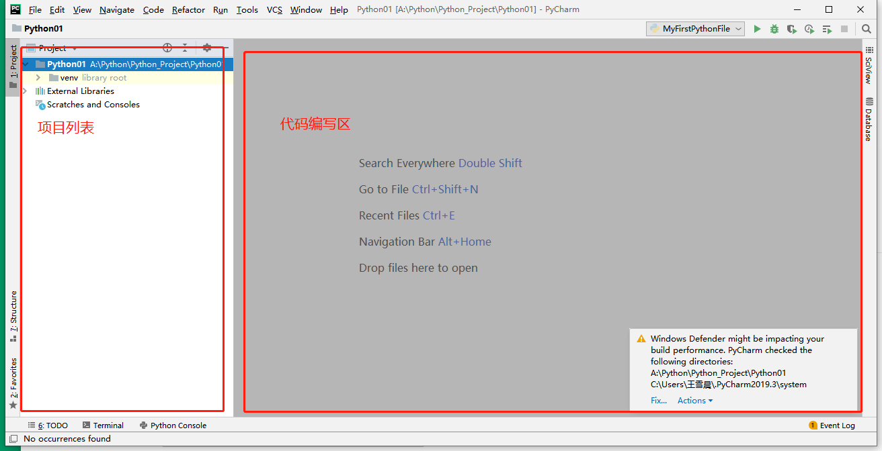Click the status bar tool windows toggle icon
The width and height of the screenshot is (882, 451).
(13, 438)
